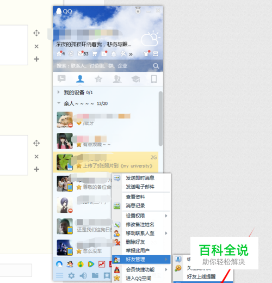Open the file folder icon at bottom

coord(95,275)
